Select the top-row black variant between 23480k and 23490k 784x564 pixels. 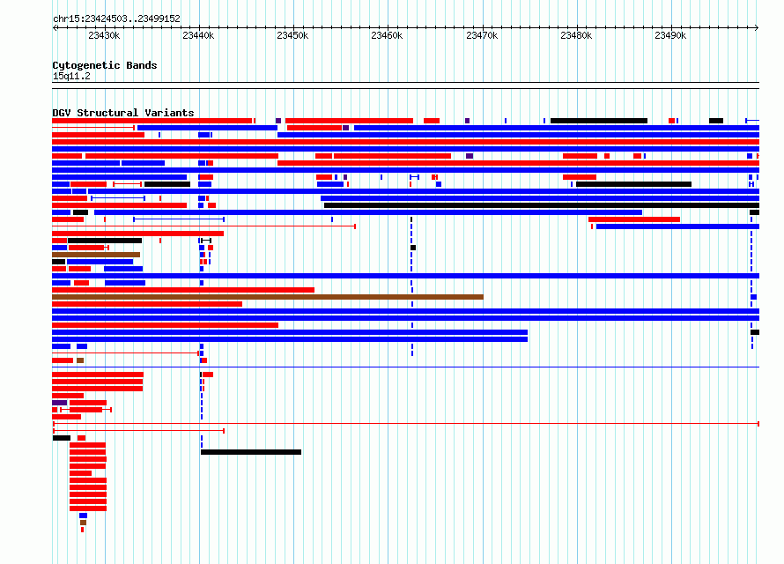click(599, 121)
